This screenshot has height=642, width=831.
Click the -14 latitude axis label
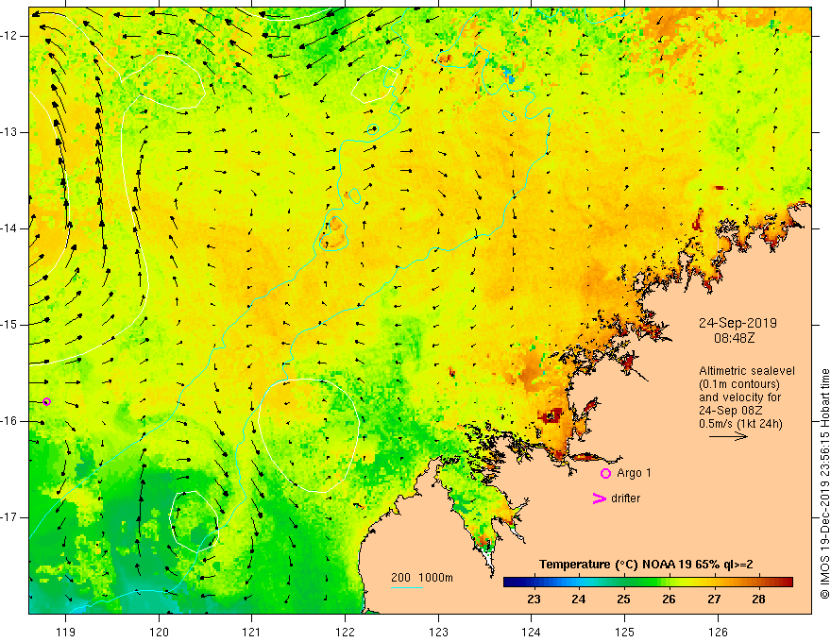click(x=9, y=228)
